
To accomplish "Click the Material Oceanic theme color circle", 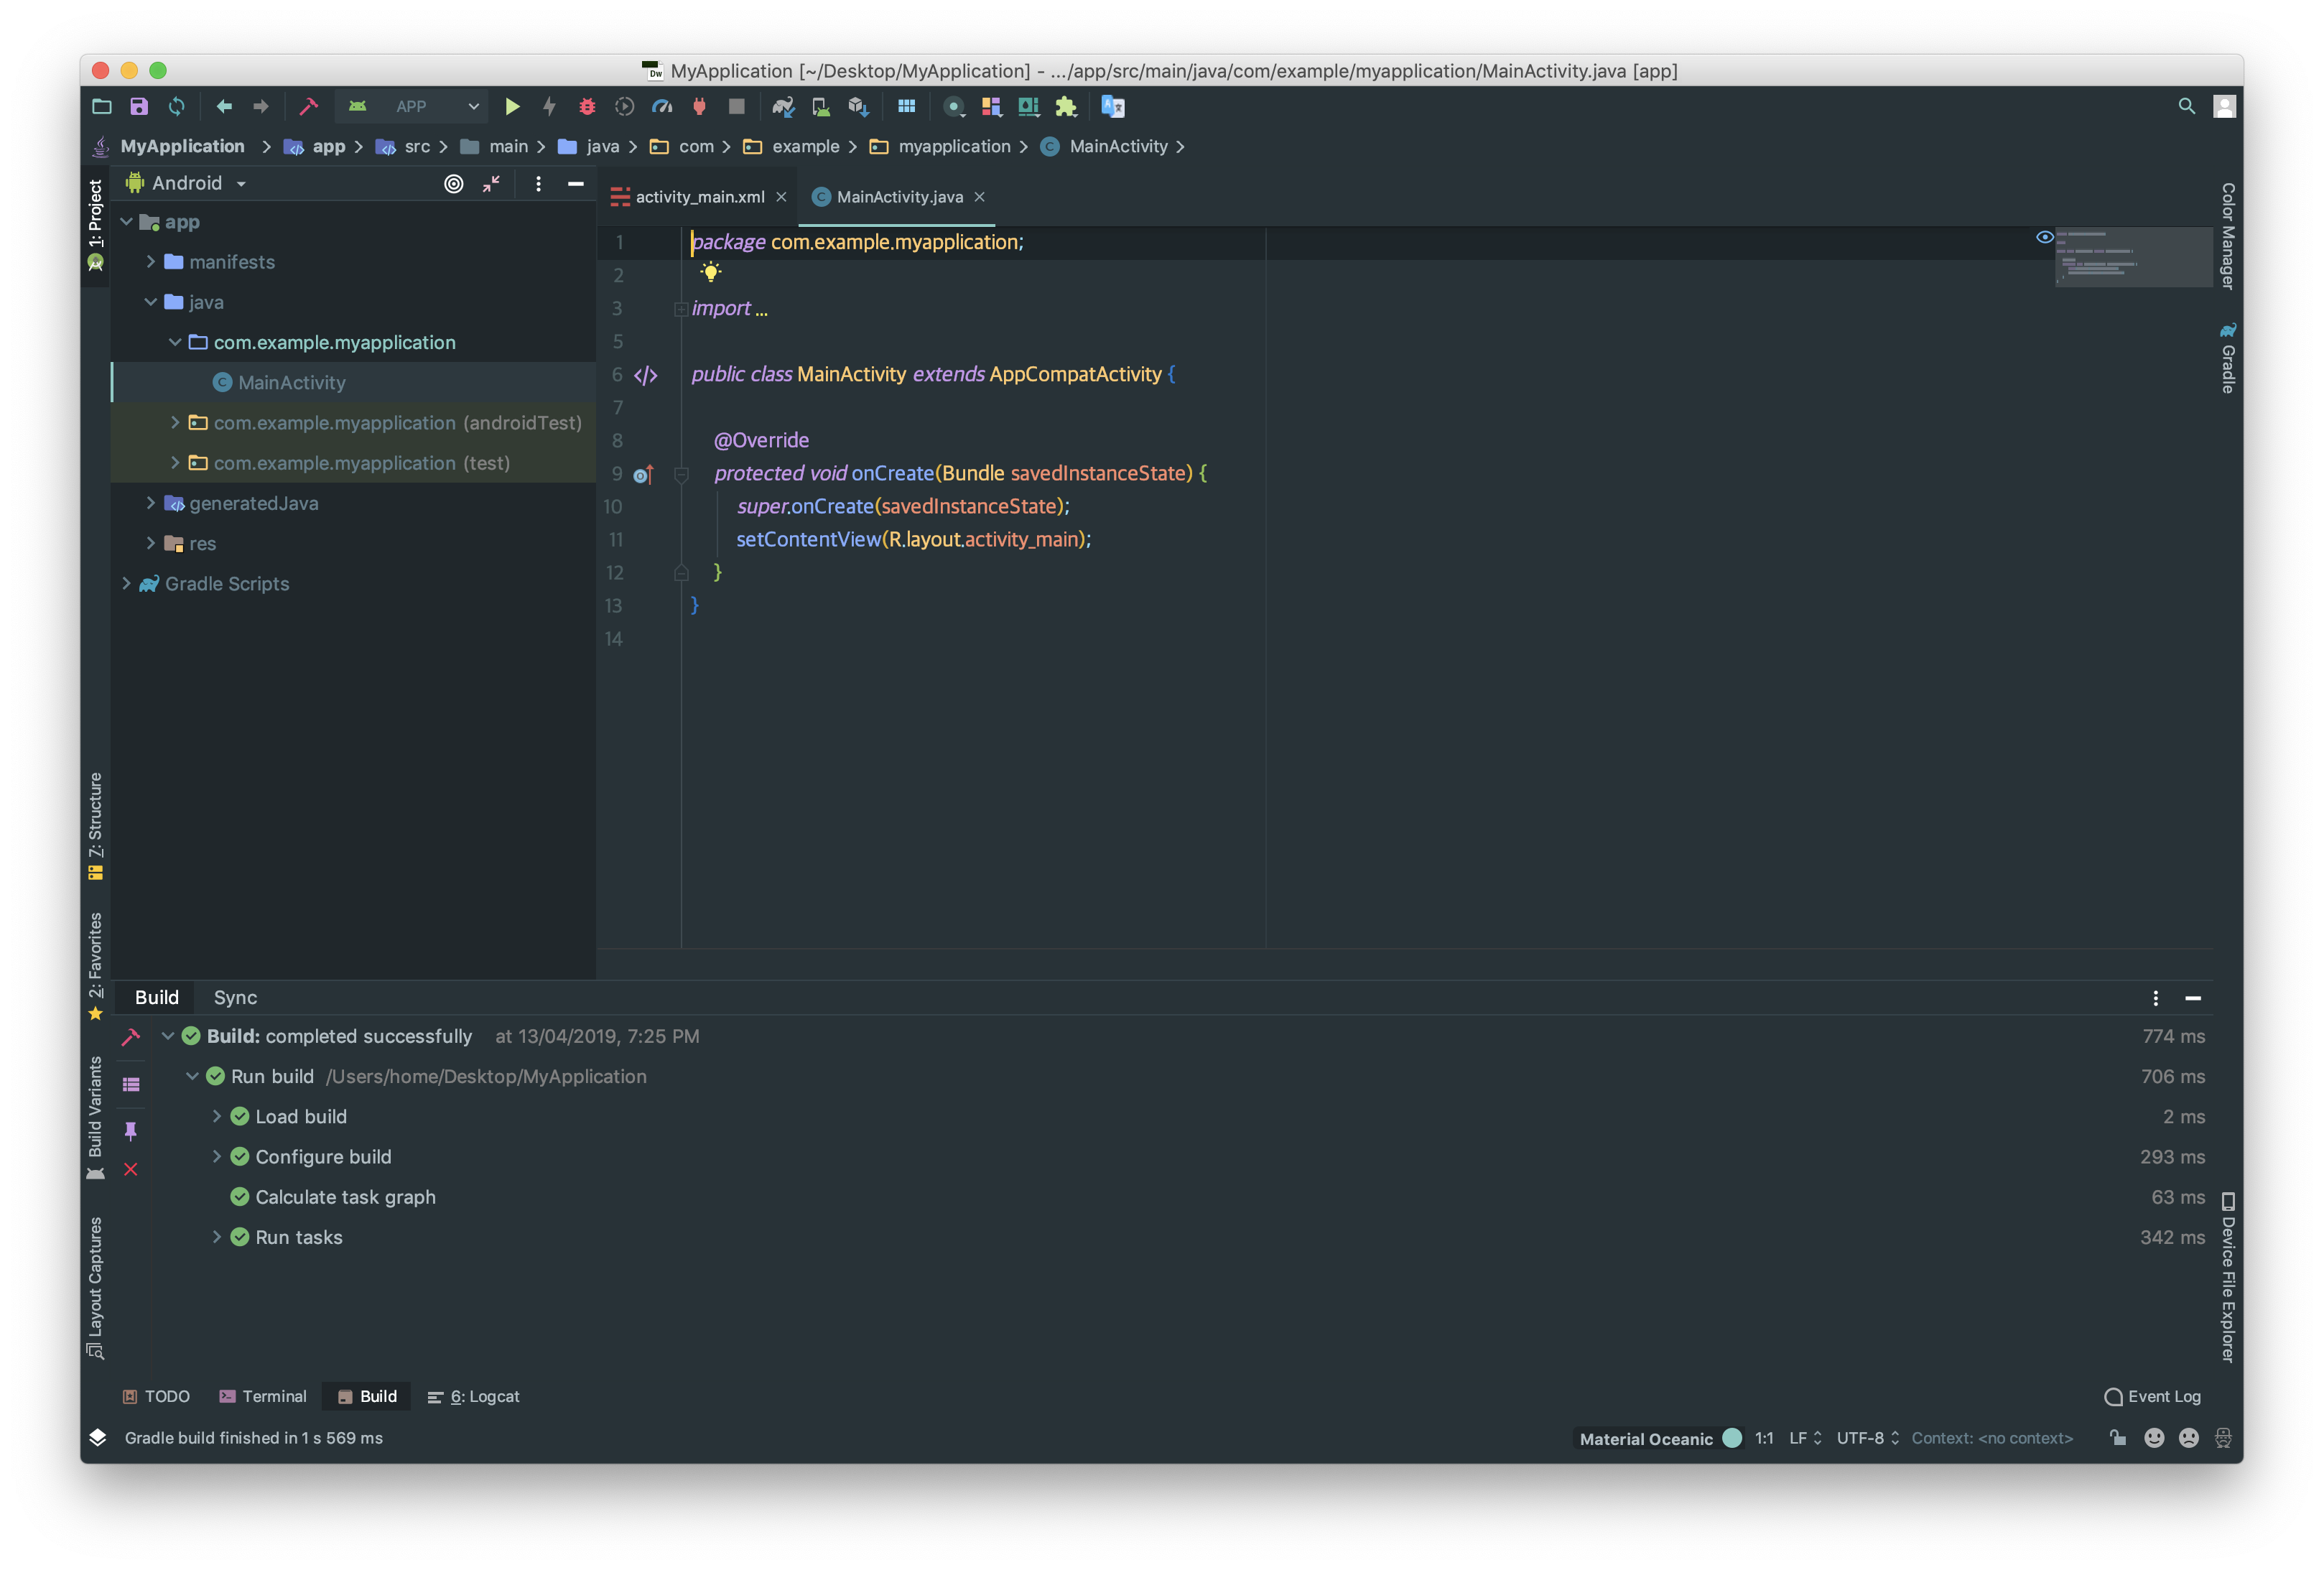I will click(x=1732, y=1438).
